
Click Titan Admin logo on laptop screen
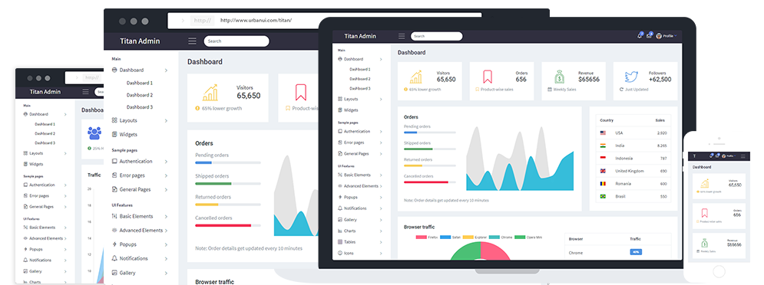(x=360, y=36)
